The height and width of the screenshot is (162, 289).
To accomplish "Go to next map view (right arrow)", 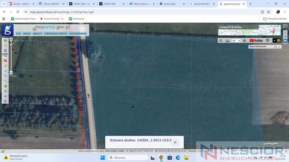I will [5, 96].
